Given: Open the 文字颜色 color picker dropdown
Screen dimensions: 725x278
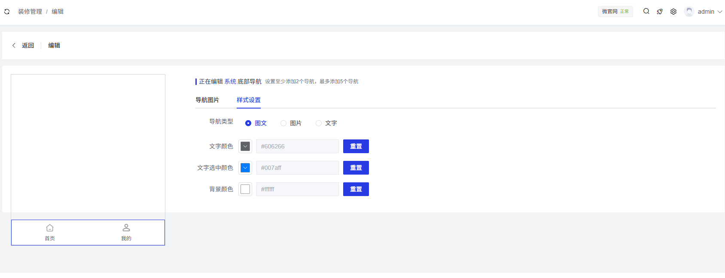Looking at the screenshot, I should pyautogui.click(x=245, y=146).
